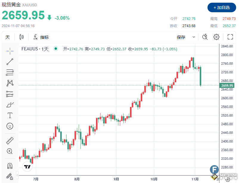
Task: Expand the dropdown arrow beside 保存
Action: 194,37
